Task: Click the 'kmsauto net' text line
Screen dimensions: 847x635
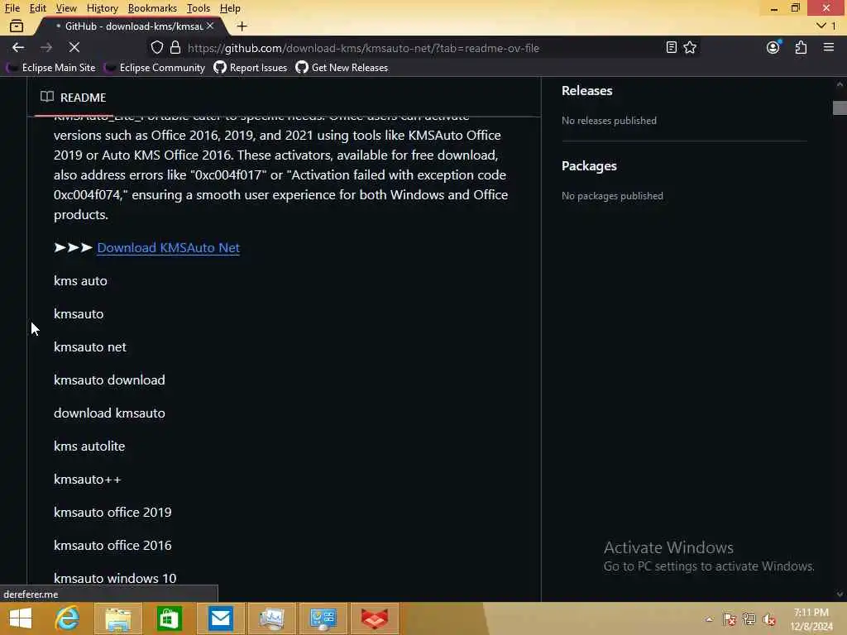Action: click(90, 346)
